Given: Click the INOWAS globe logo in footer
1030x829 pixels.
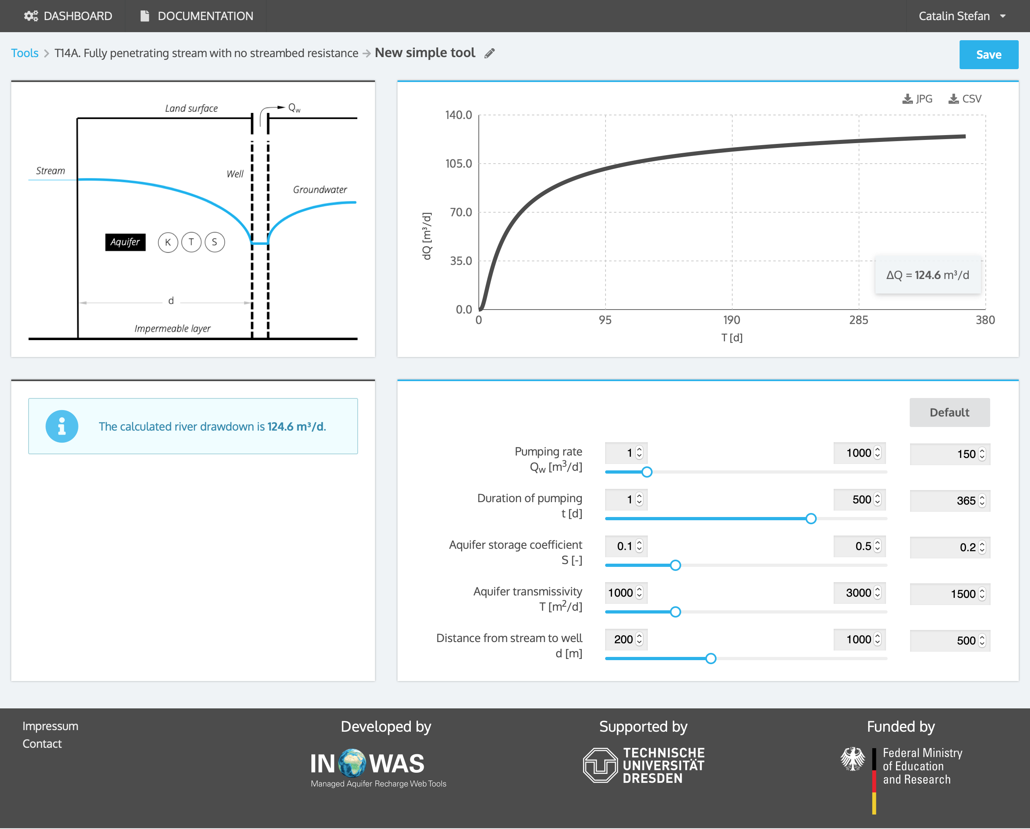Looking at the screenshot, I should pyautogui.click(x=352, y=763).
